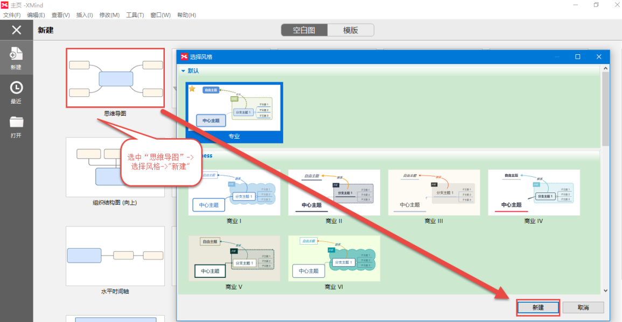The height and width of the screenshot is (322, 622).
Task: Open the 编辑(E) menu
Action: coord(36,15)
